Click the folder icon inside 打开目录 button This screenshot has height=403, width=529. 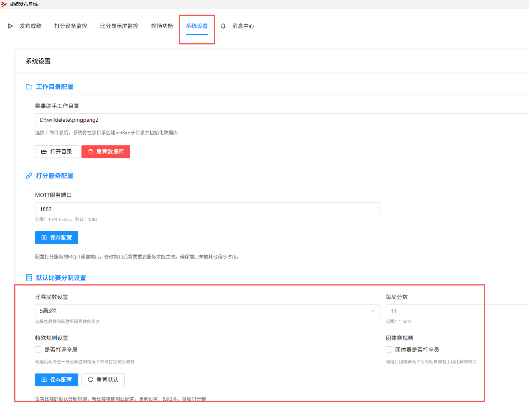click(x=44, y=151)
